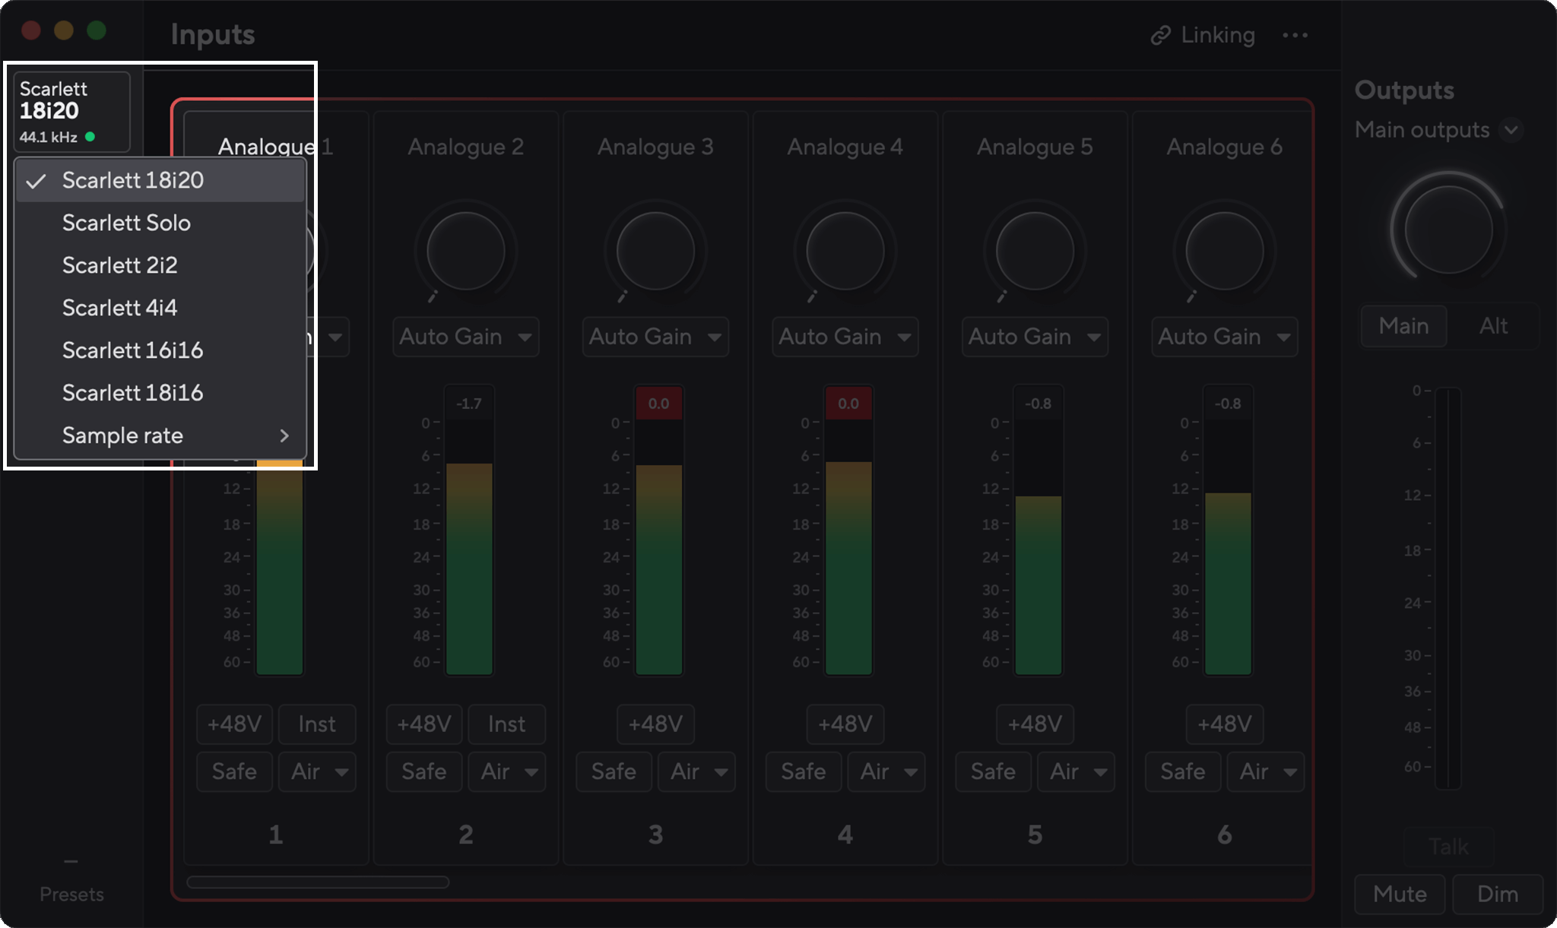The image size is (1557, 928).
Task: Toggle Safe mode on channel 5
Action: click(993, 771)
